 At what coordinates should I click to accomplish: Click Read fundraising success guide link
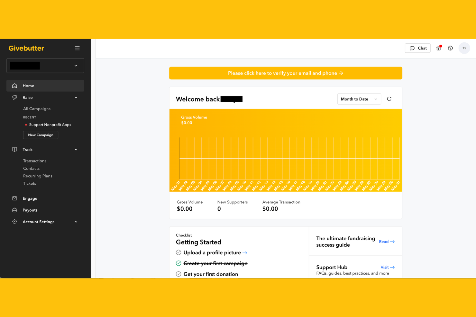[x=387, y=242]
